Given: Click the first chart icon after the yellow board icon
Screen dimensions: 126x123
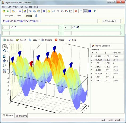Looking at the screenshot, I should click(54, 11).
